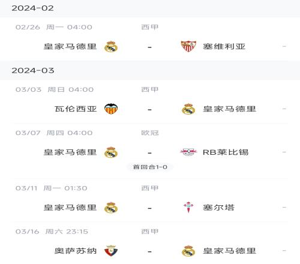Image resolution: width=300 pixels, height=264 pixels.
Task: Click Real Madrid crest in 02/26 match
Action: coord(111,47)
